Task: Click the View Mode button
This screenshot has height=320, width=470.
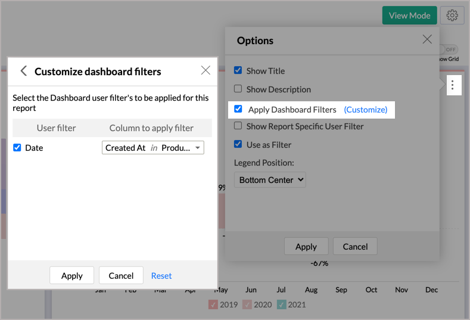Action: pos(410,15)
